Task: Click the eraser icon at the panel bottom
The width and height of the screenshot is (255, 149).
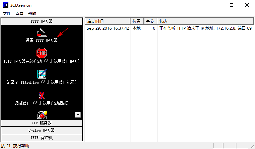Action: click(x=42, y=115)
